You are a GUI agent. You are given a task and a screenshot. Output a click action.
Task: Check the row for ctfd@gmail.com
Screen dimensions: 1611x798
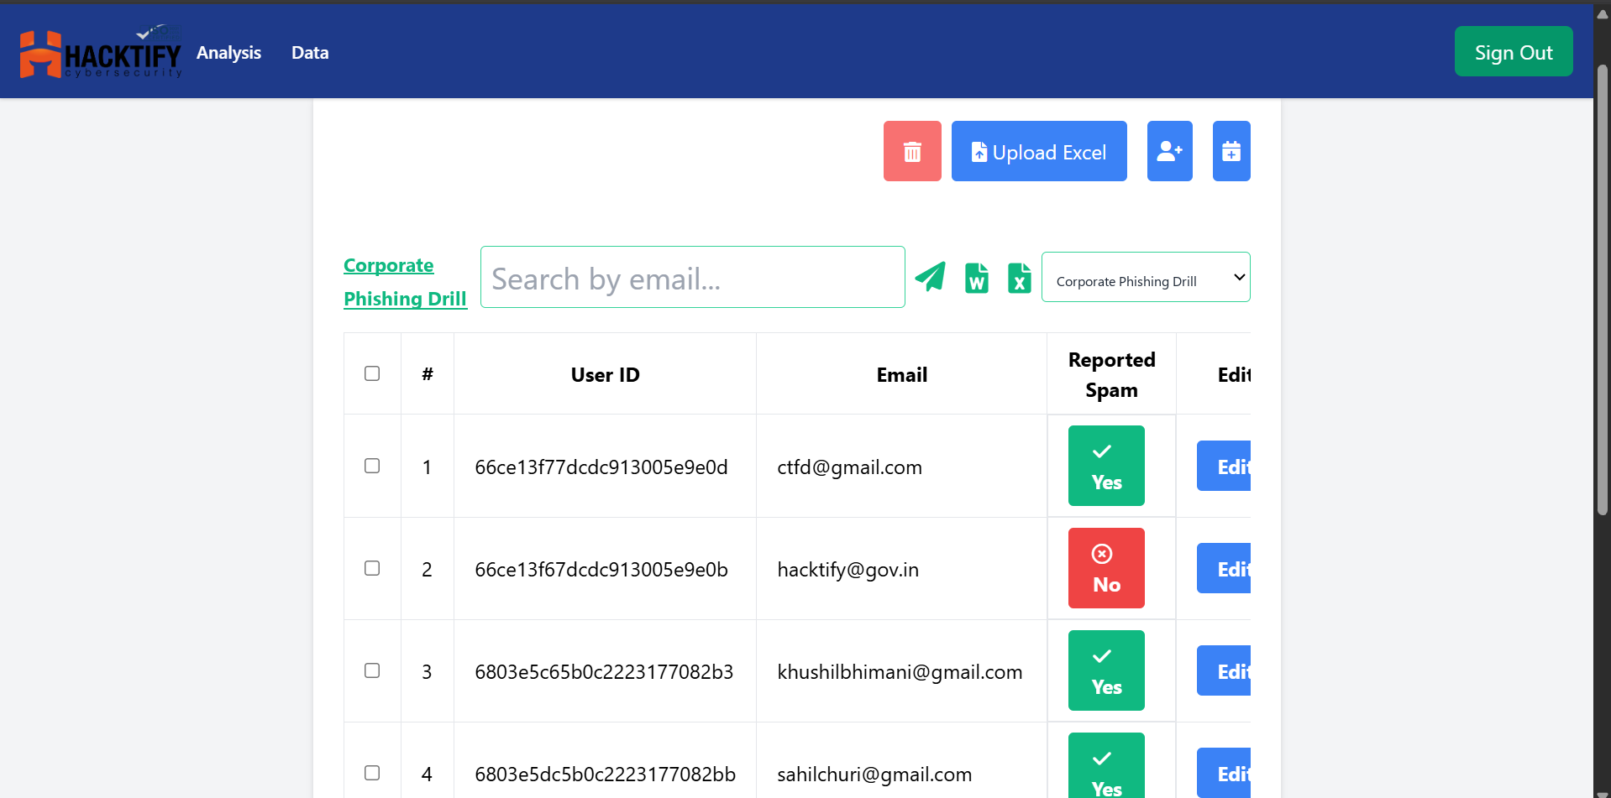click(x=372, y=466)
